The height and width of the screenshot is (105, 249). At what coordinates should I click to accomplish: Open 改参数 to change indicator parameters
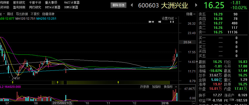coord(145,87)
